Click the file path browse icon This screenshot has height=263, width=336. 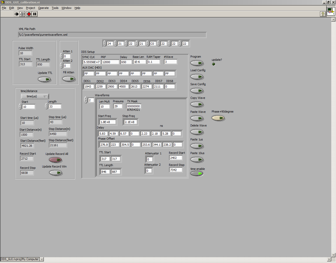(x=20, y=35)
